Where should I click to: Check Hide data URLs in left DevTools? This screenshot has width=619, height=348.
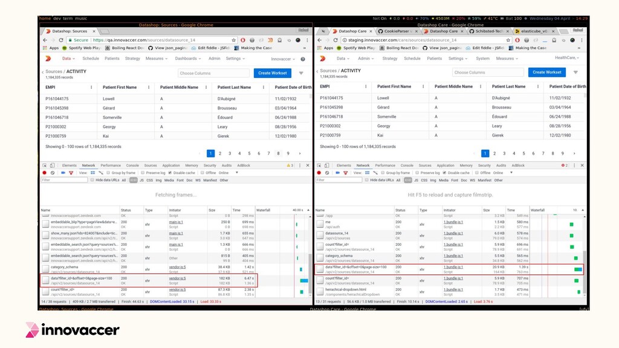click(92, 180)
